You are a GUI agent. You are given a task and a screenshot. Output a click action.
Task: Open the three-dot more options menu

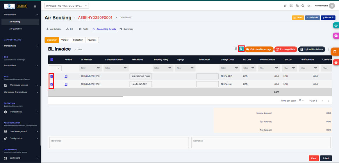click(329, 49)
